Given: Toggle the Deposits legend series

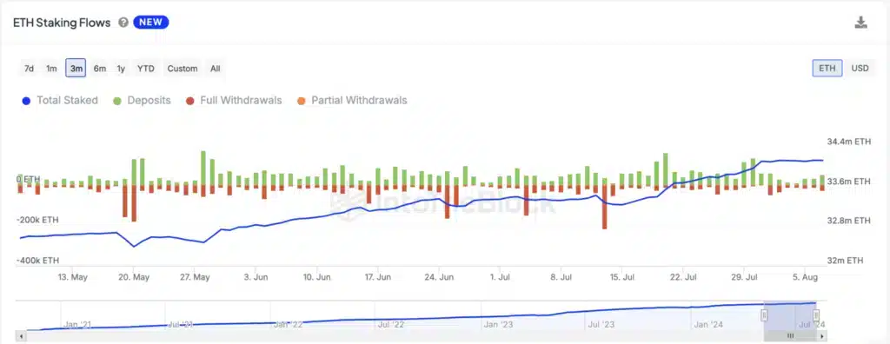Looking at the screenshot, I should tap(143, 101).
